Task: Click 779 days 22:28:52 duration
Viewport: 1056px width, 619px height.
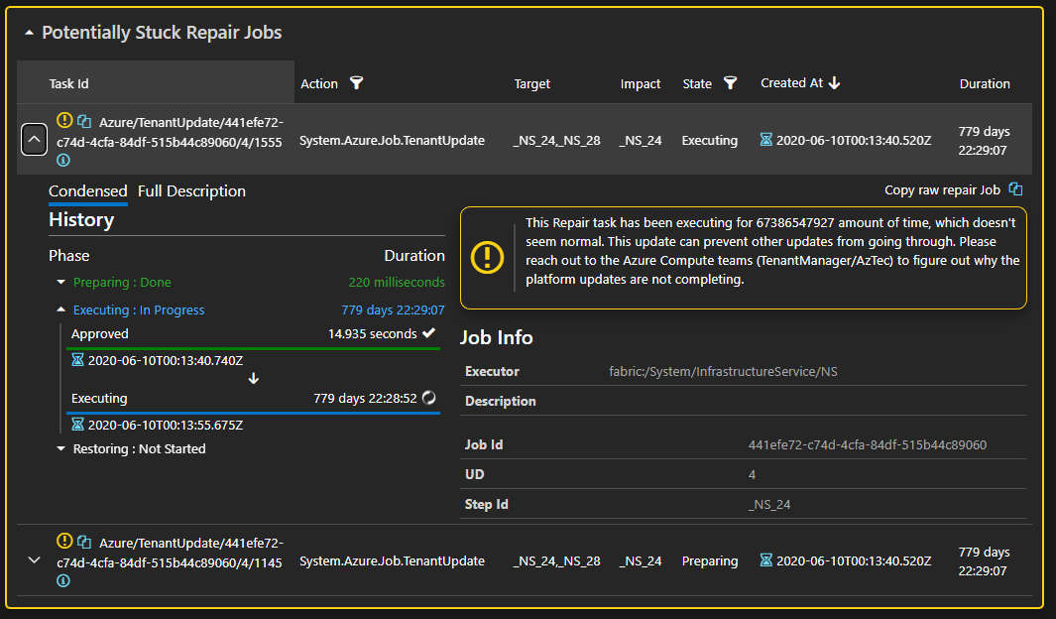Action: point(365,398)
